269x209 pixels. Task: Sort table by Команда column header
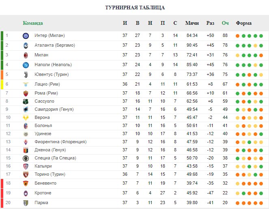click(33, 23)
